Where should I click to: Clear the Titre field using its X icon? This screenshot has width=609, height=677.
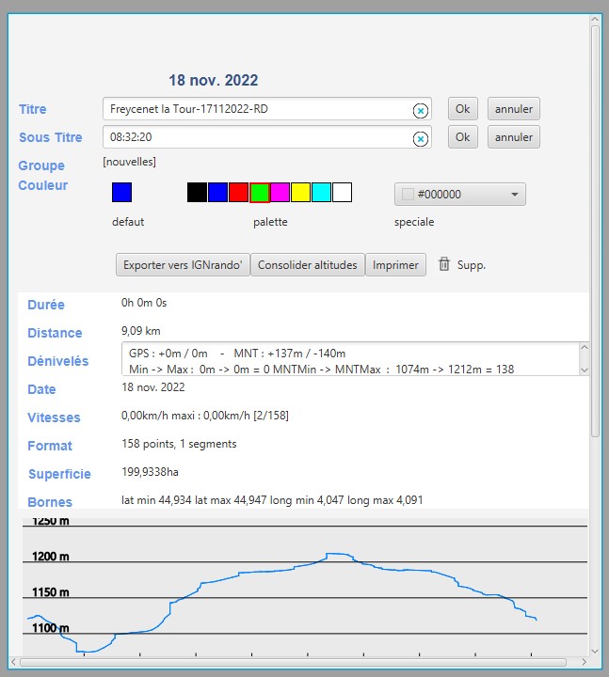point(420,110)
